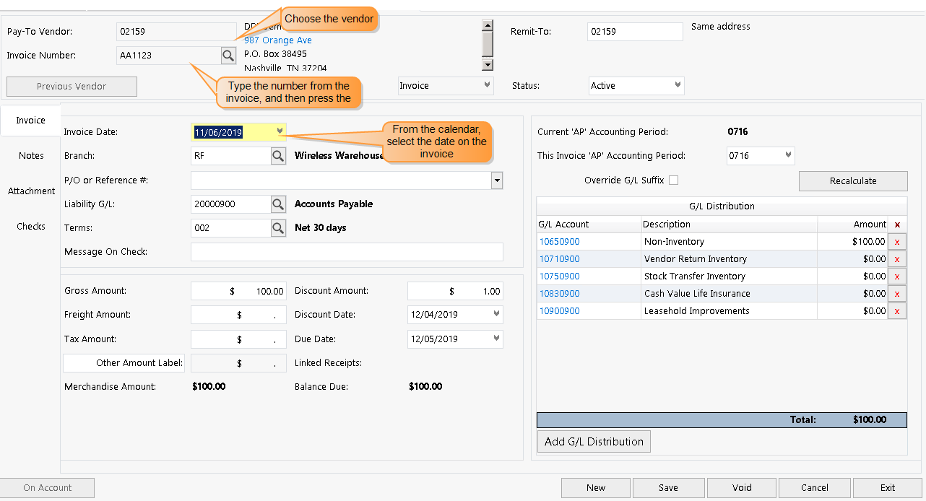Viewport: 926px width, 501px height.
Task: Open the Terms lookup magnifier
Action: pyautogui.click(x=278, y=227)
